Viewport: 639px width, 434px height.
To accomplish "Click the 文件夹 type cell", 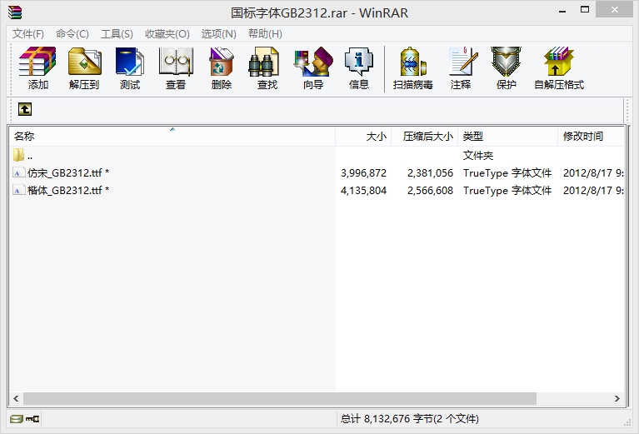I will (478, 155).
